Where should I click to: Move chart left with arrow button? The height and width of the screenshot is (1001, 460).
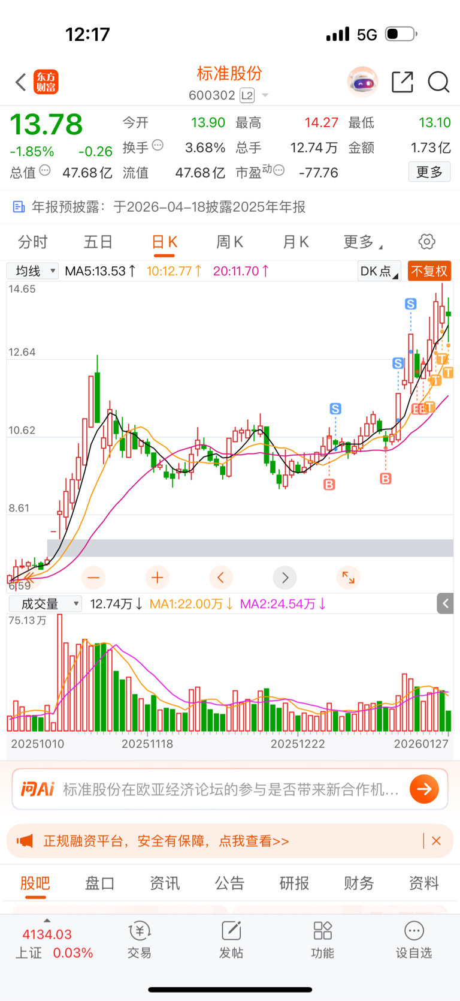[x=221, y=578]
